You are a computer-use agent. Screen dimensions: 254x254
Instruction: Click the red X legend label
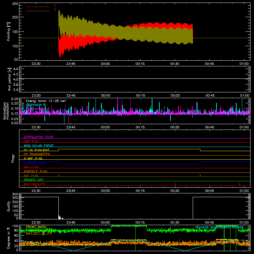(x=55, y=6)
